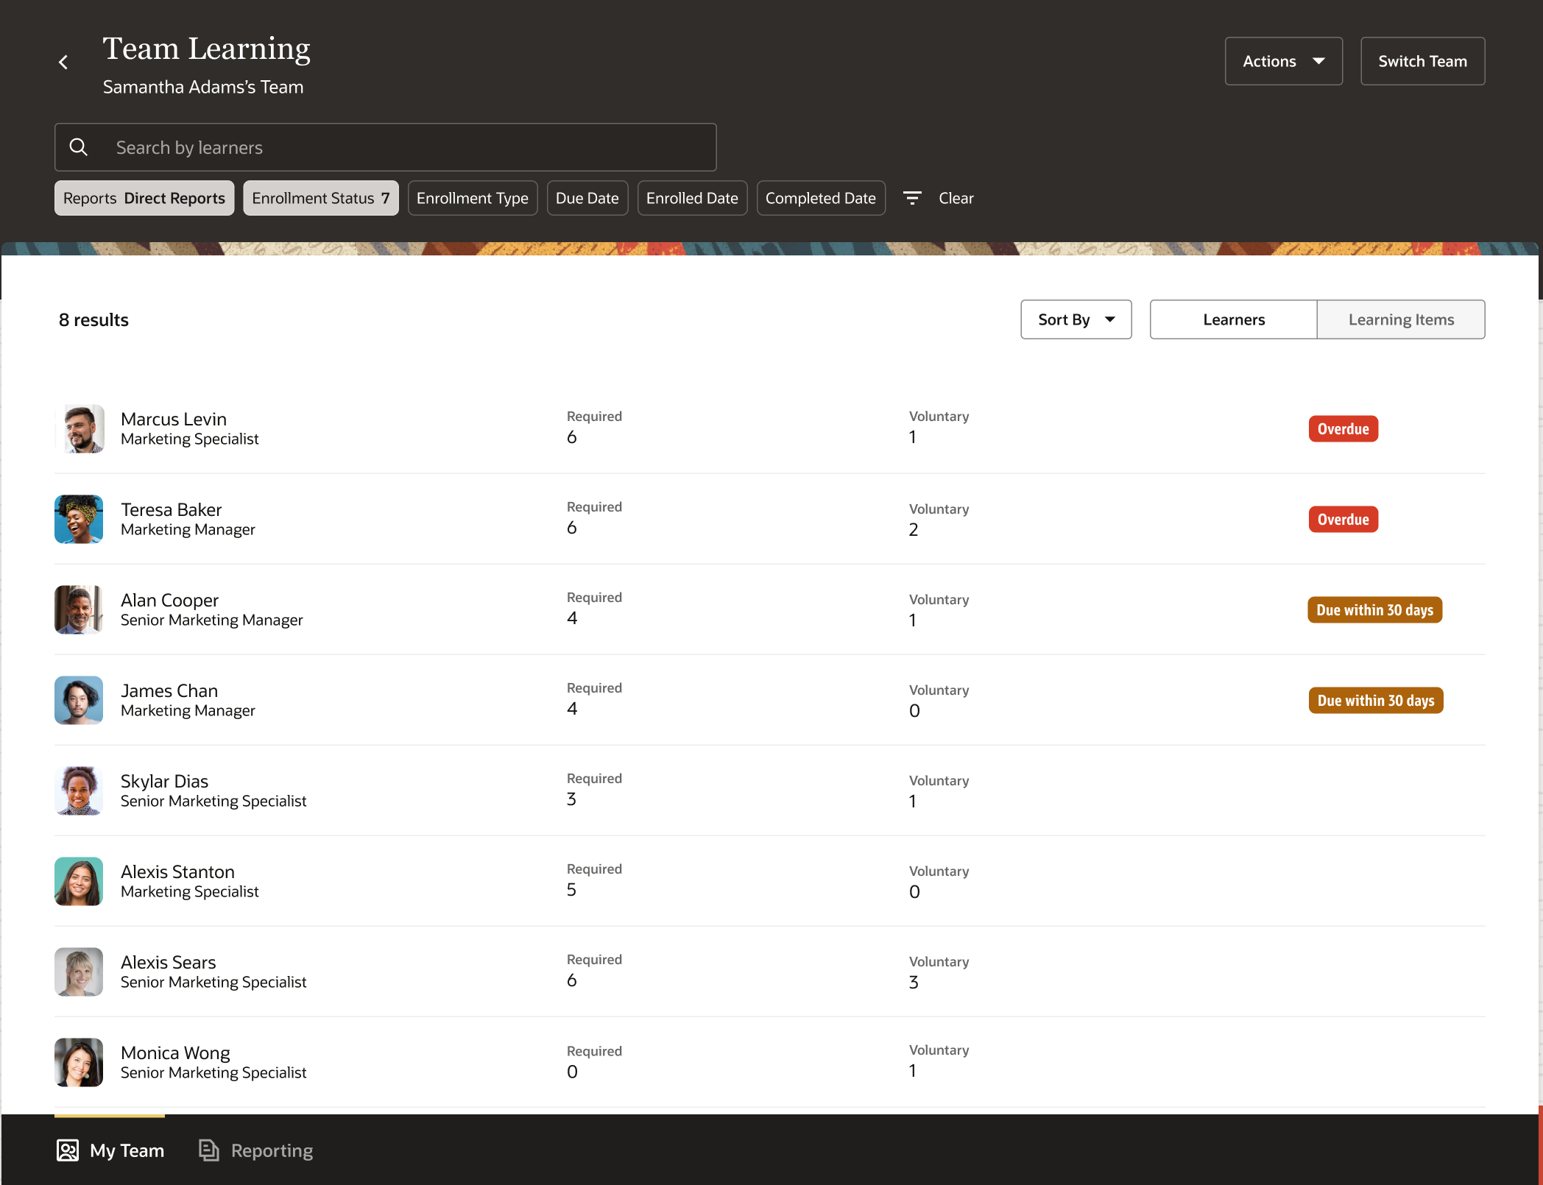Switch view to Learning Items
Image resolution: width=1543 pixels, height=1185 pixels.
1400,319
